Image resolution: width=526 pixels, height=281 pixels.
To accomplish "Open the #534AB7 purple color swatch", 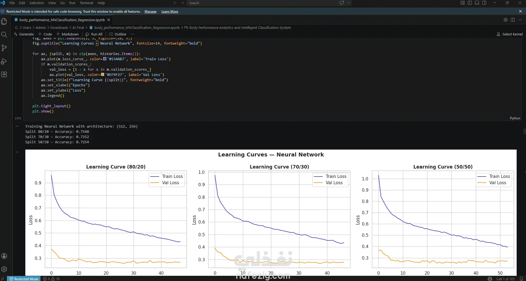I will (x=105, y=59).
